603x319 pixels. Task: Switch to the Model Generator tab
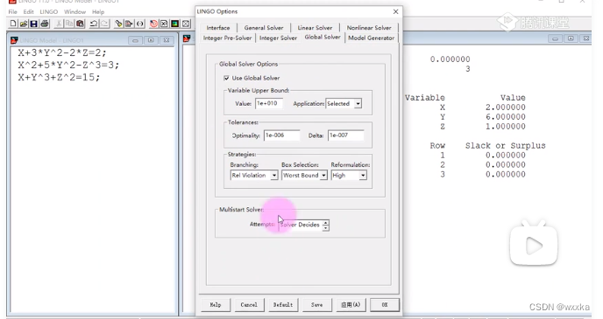pos(371,38)
